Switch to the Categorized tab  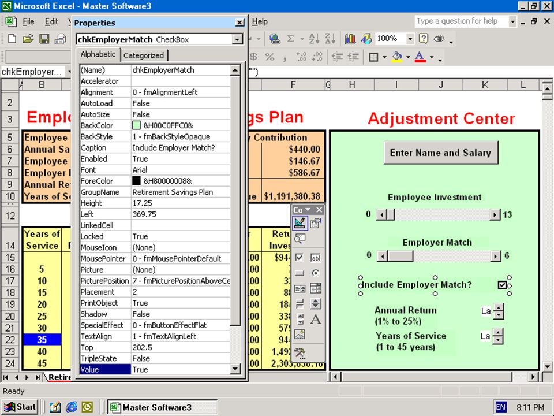pyautogui.click(x=144, y=55)
